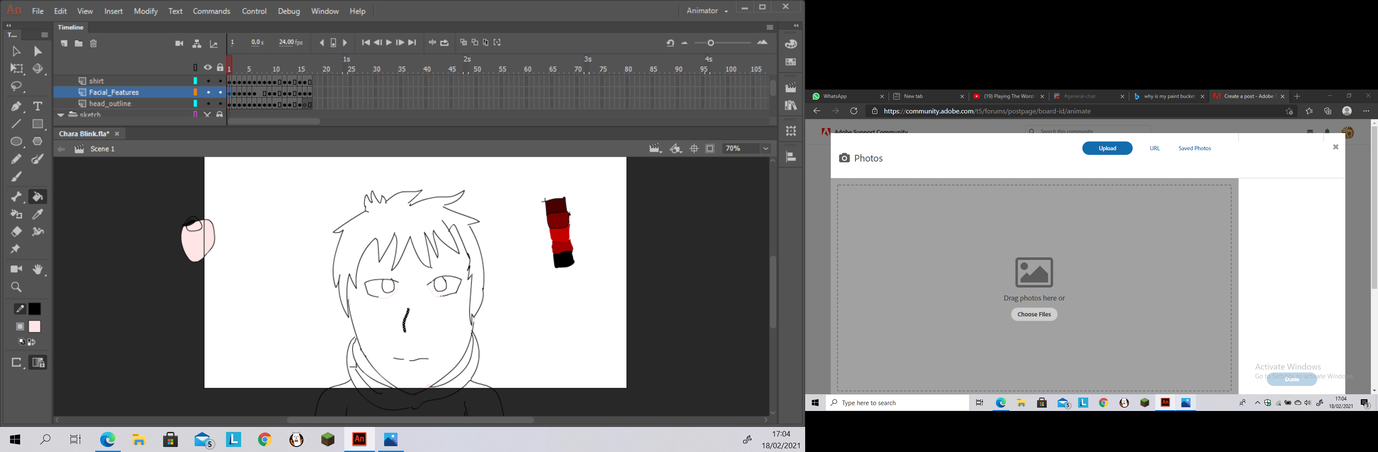The width and height of the screenshot is (1378, 452).
Task: Select the Text tool
Action: (37, 106)
